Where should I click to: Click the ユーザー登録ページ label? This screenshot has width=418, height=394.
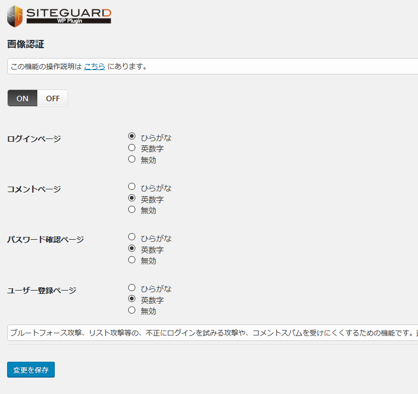click(42, 290)
